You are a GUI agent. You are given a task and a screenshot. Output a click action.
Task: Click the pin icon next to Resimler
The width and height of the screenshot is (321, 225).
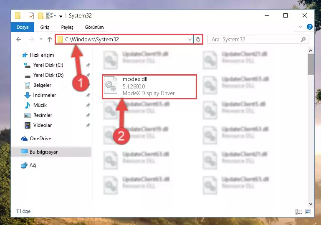88,115
